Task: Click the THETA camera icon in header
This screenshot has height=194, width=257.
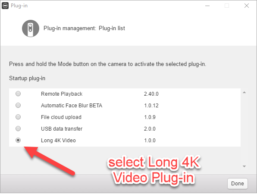Action: [31, 28]
